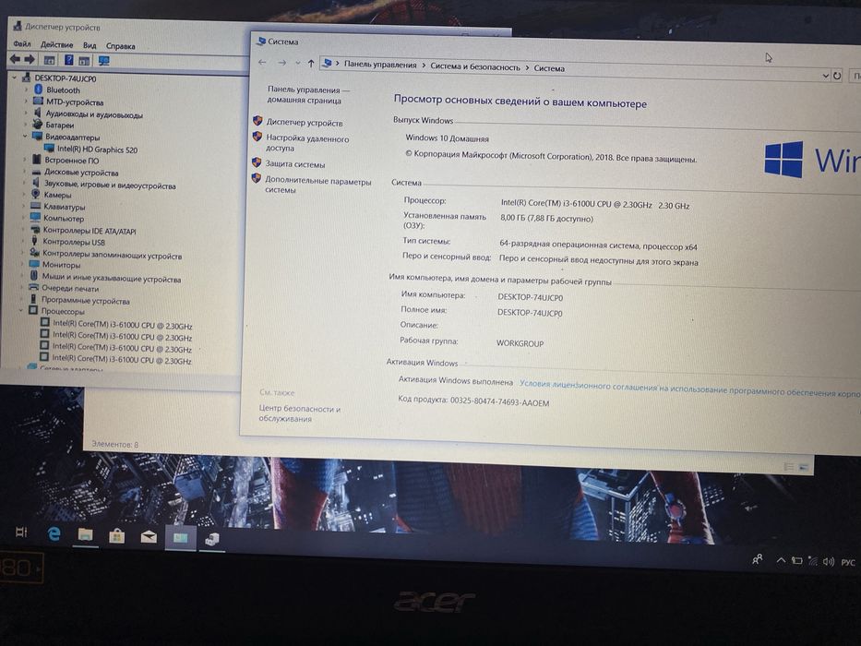
Task: Click Система и безопасность breadcrumb
Action: (475, 66)
